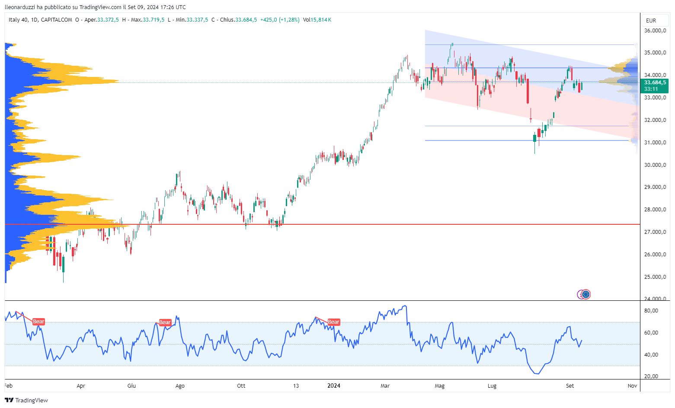
Task: Click the Bear divergence label nearest Feb
Action: tap(39, 322)
